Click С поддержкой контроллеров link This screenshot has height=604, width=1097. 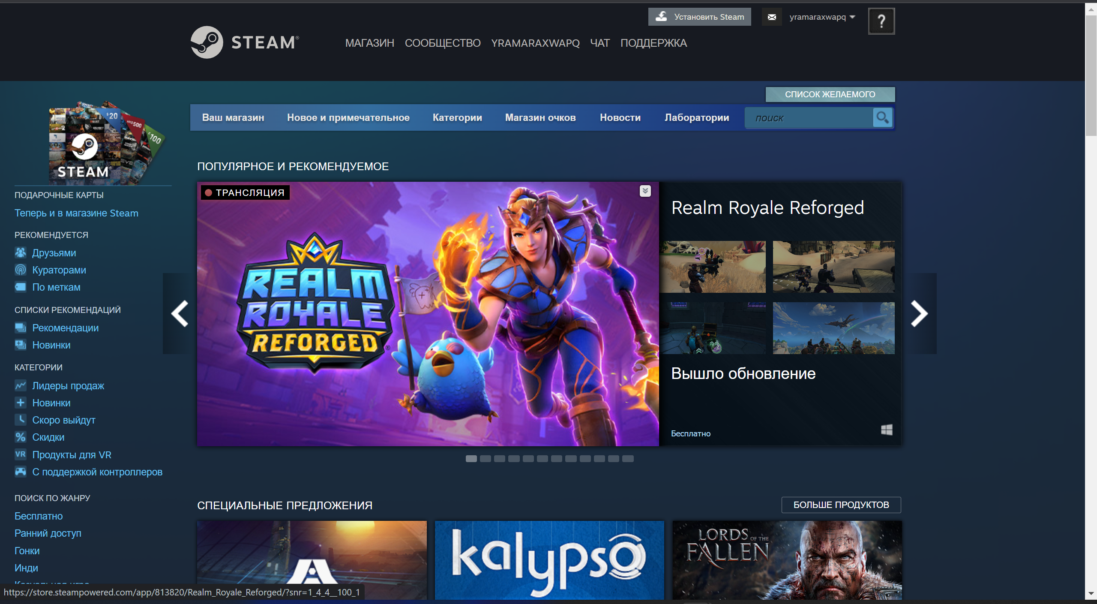point(97,472)
